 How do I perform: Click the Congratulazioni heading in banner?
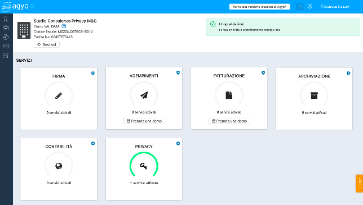231,24
